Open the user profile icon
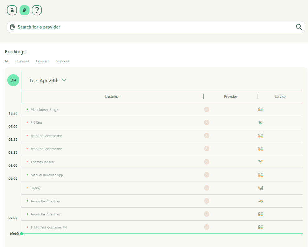The image size is (308, 247). point(12,10)
